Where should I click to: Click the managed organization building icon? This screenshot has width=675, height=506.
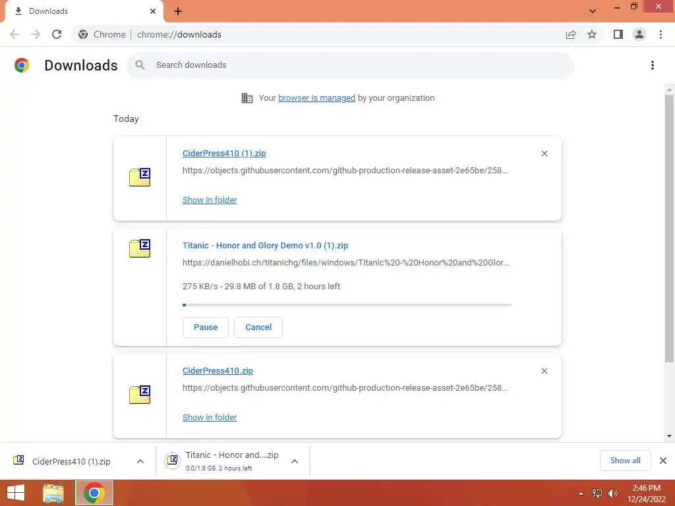(x=247, y=98)
